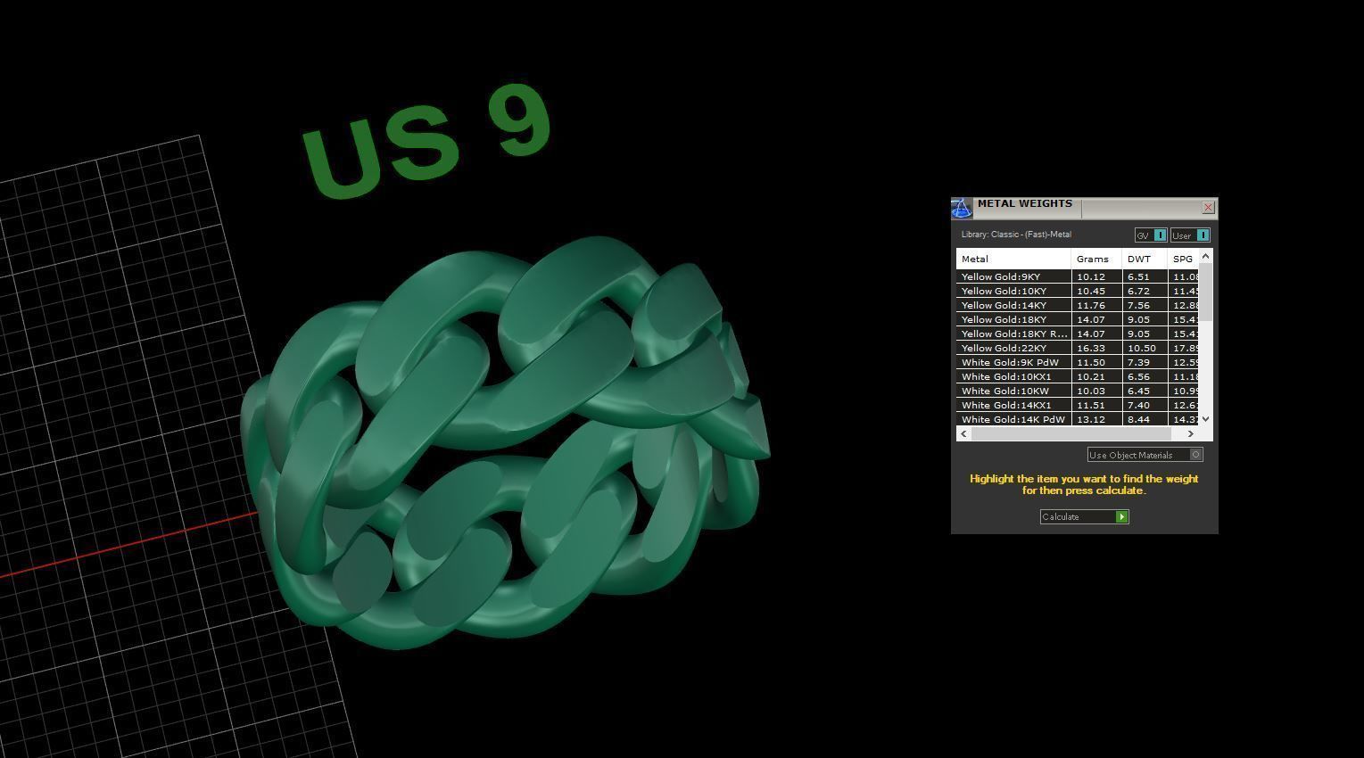1364x758 pixels.
Task: Toggle the User option
Action: point(1190,235)
